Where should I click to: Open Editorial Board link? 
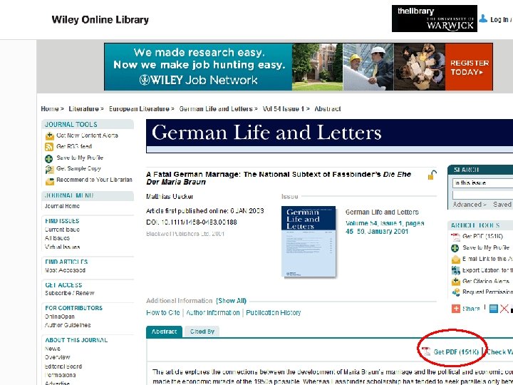[63, 366]
